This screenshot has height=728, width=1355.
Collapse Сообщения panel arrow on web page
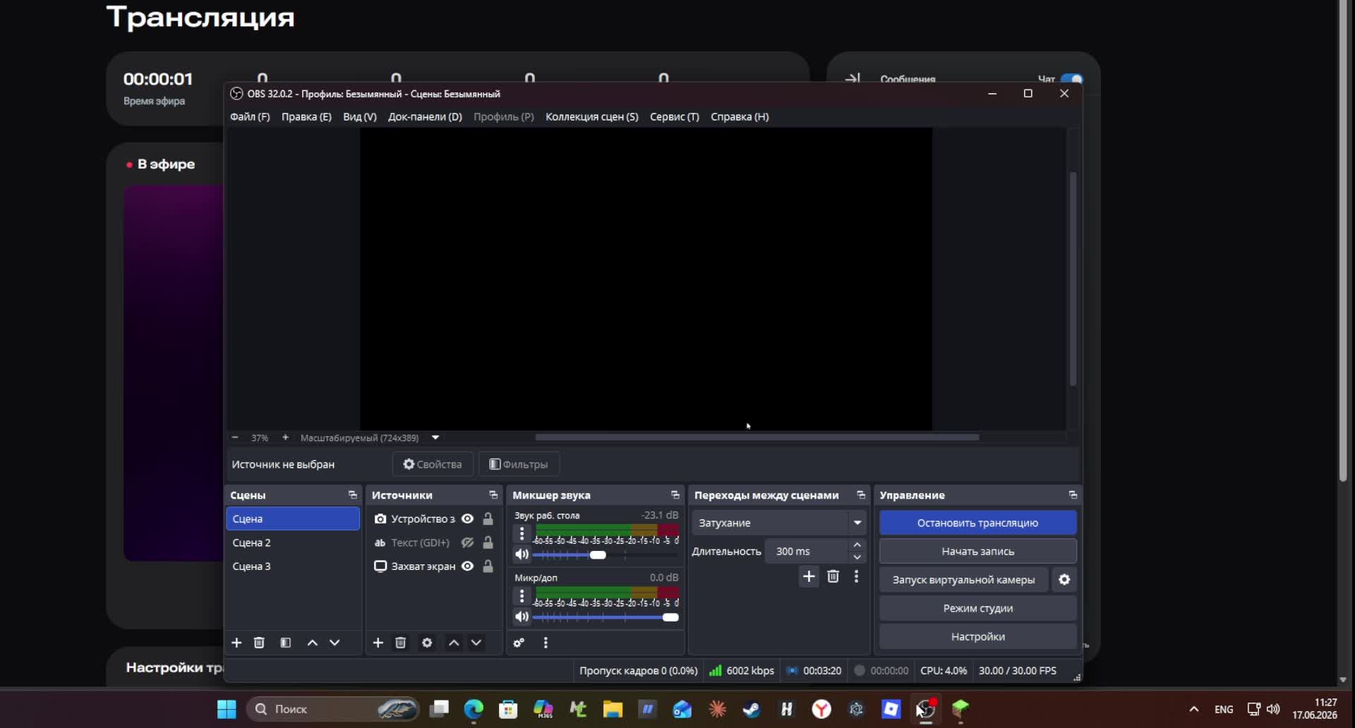click(853, 79)
